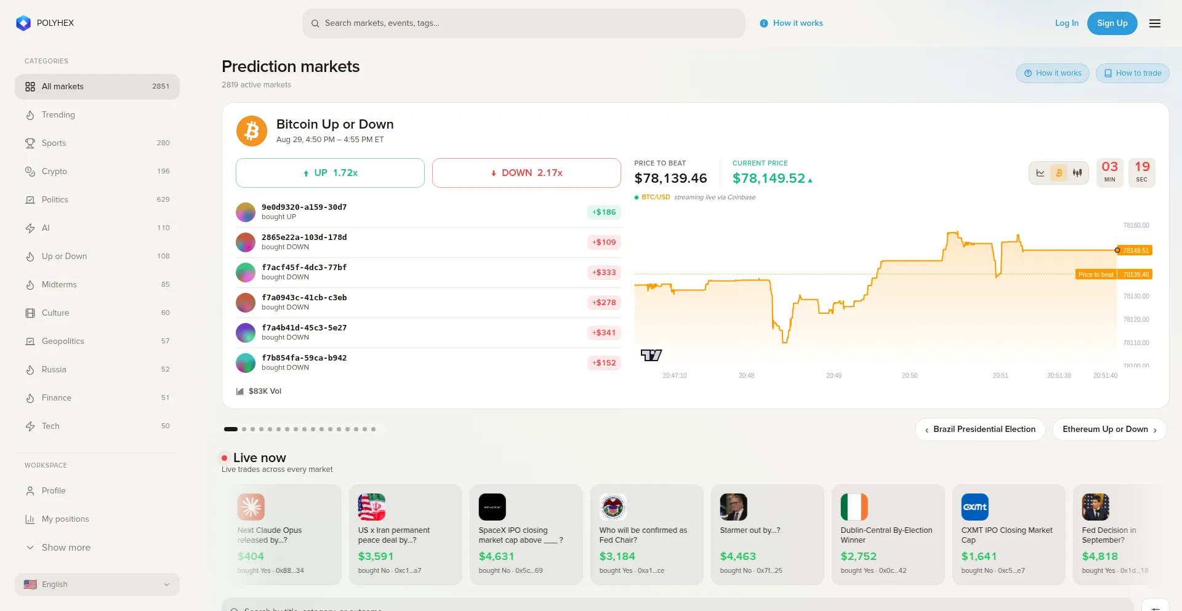Open the Sports category
Viewport: 1182px width, 611px height.
pyautogui.click(x=97, y=143)
